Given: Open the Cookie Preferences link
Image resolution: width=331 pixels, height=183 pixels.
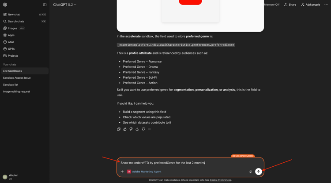Looking at the screenshot, I should pos(220,180).
